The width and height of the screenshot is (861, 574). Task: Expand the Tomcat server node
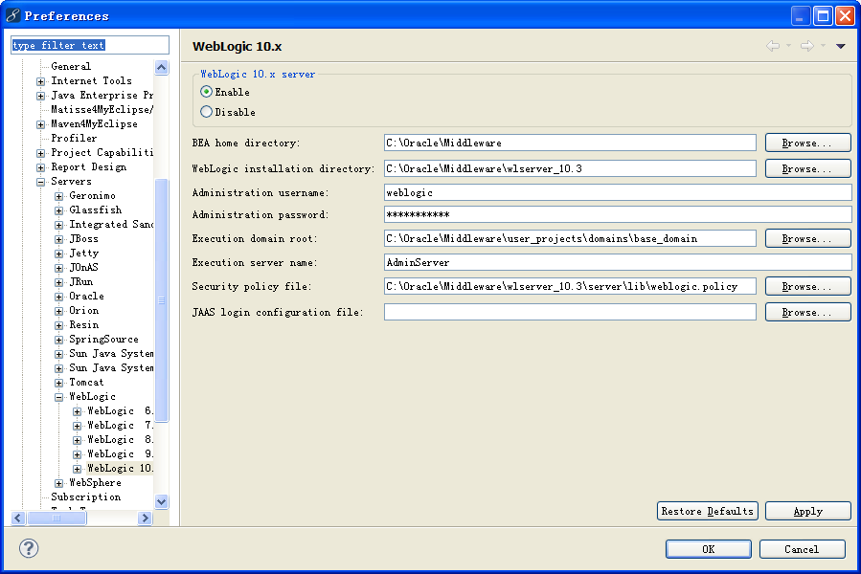(x=58, y=383)
